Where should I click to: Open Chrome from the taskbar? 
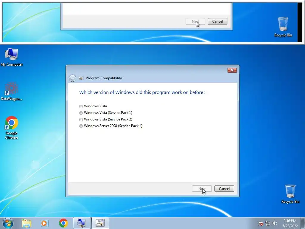click(x=63, y=223)
